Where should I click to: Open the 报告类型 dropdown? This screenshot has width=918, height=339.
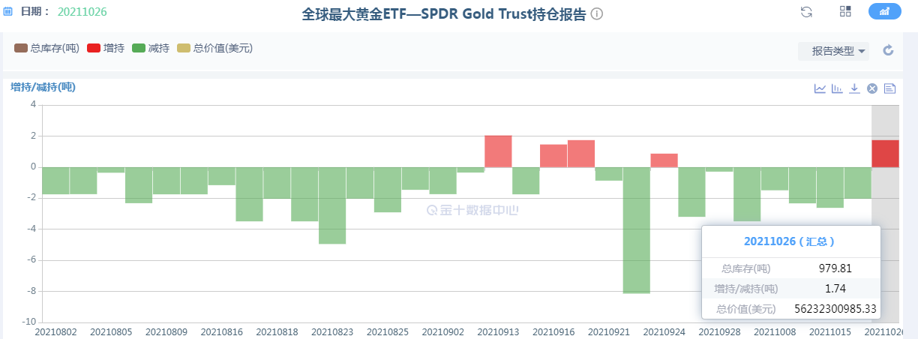[833, 51]
